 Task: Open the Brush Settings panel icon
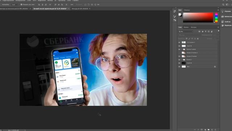pos(175,20)
